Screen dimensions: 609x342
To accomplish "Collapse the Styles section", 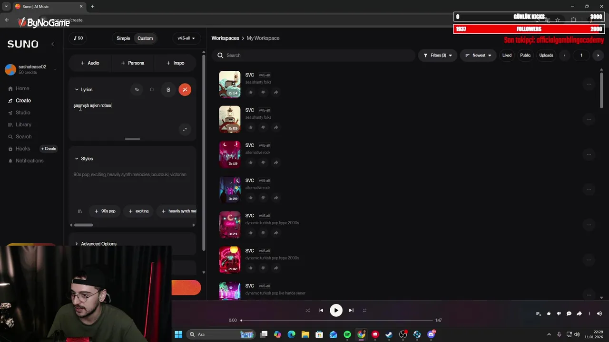I will (x=84, y=159).
